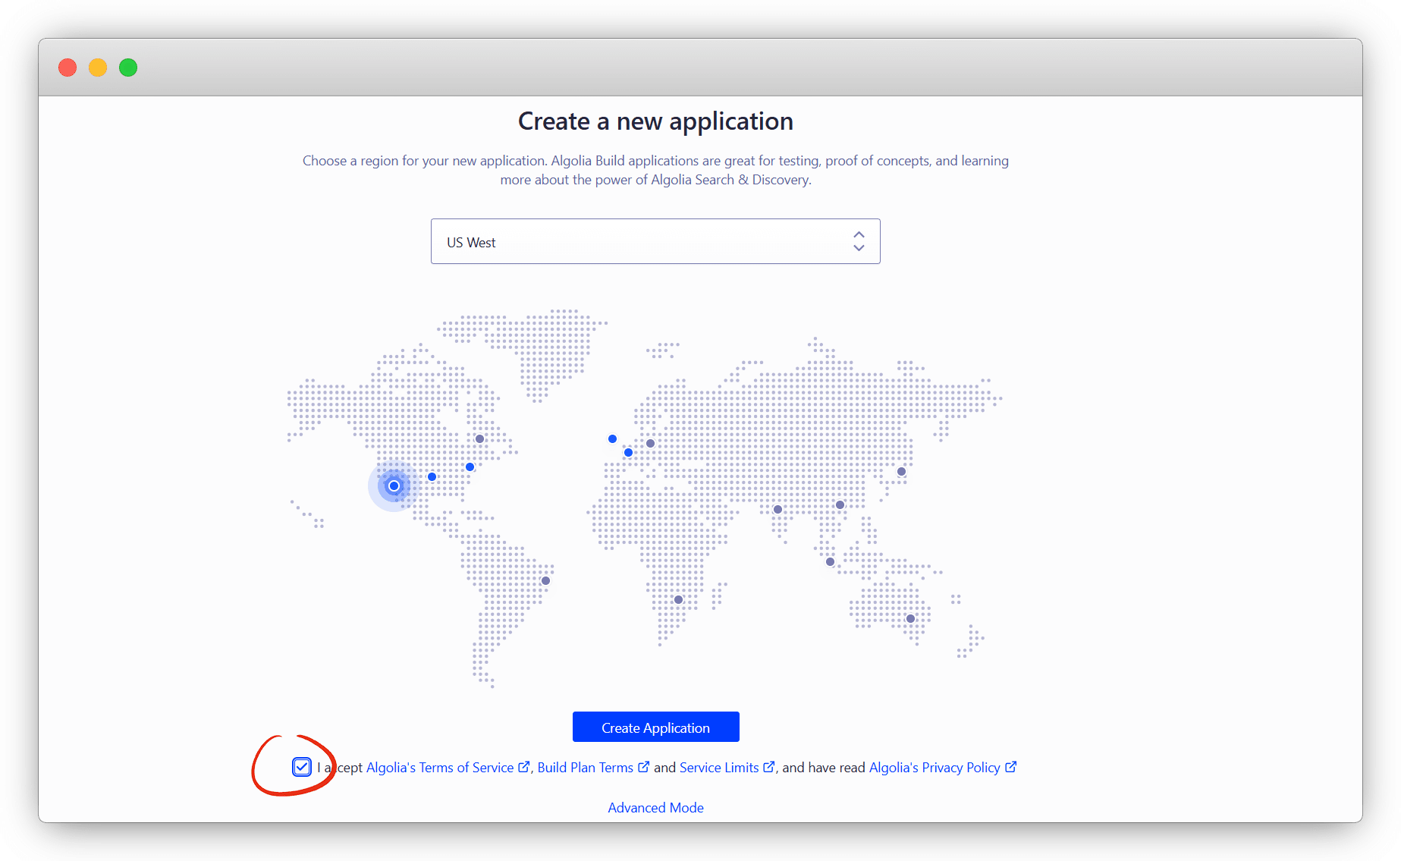Open the Advanced Mode link
Screen dimensions: 1401x861
[655, 808]
